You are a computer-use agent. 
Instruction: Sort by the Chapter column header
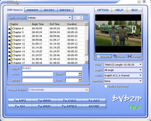[19, 24]
